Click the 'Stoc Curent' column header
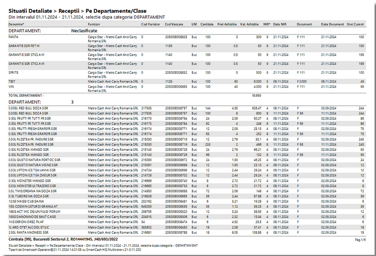The width and height of the screenshot is (376, 256). [355, 24]
